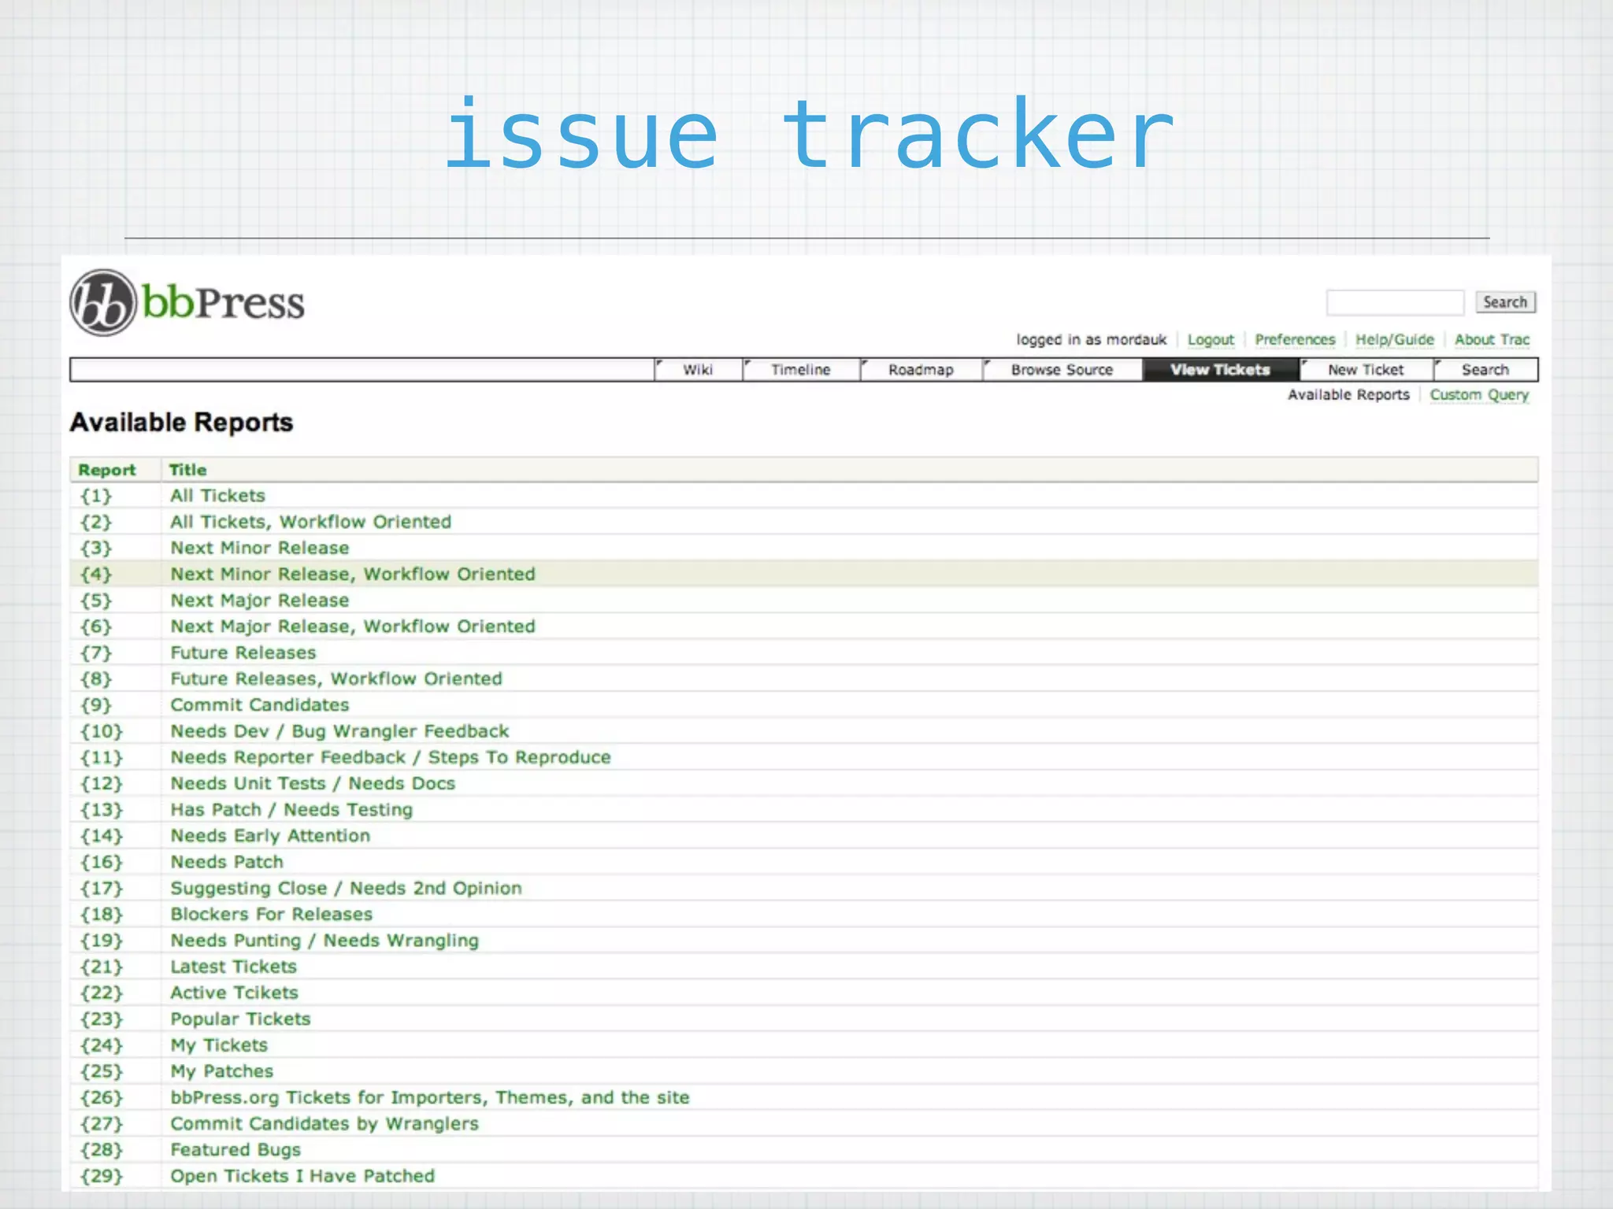Click report number {29}
This screenshot has height=1209, width=1613.
click(102, 1176)
